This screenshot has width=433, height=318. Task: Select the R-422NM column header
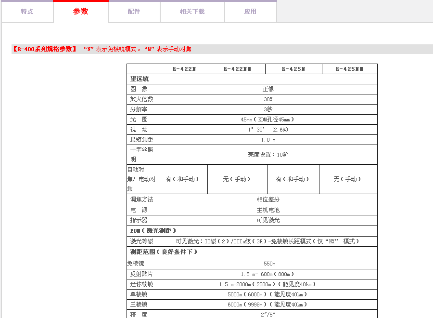pyautogui.click(x=237, y=69)
